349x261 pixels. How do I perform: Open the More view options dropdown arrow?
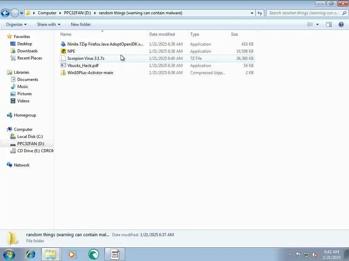point(318,24)
